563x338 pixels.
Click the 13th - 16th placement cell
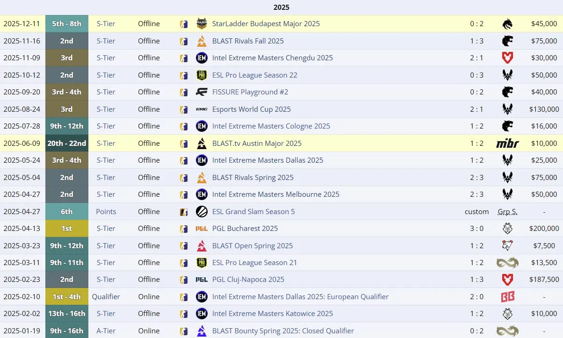(x=67, y=314)
